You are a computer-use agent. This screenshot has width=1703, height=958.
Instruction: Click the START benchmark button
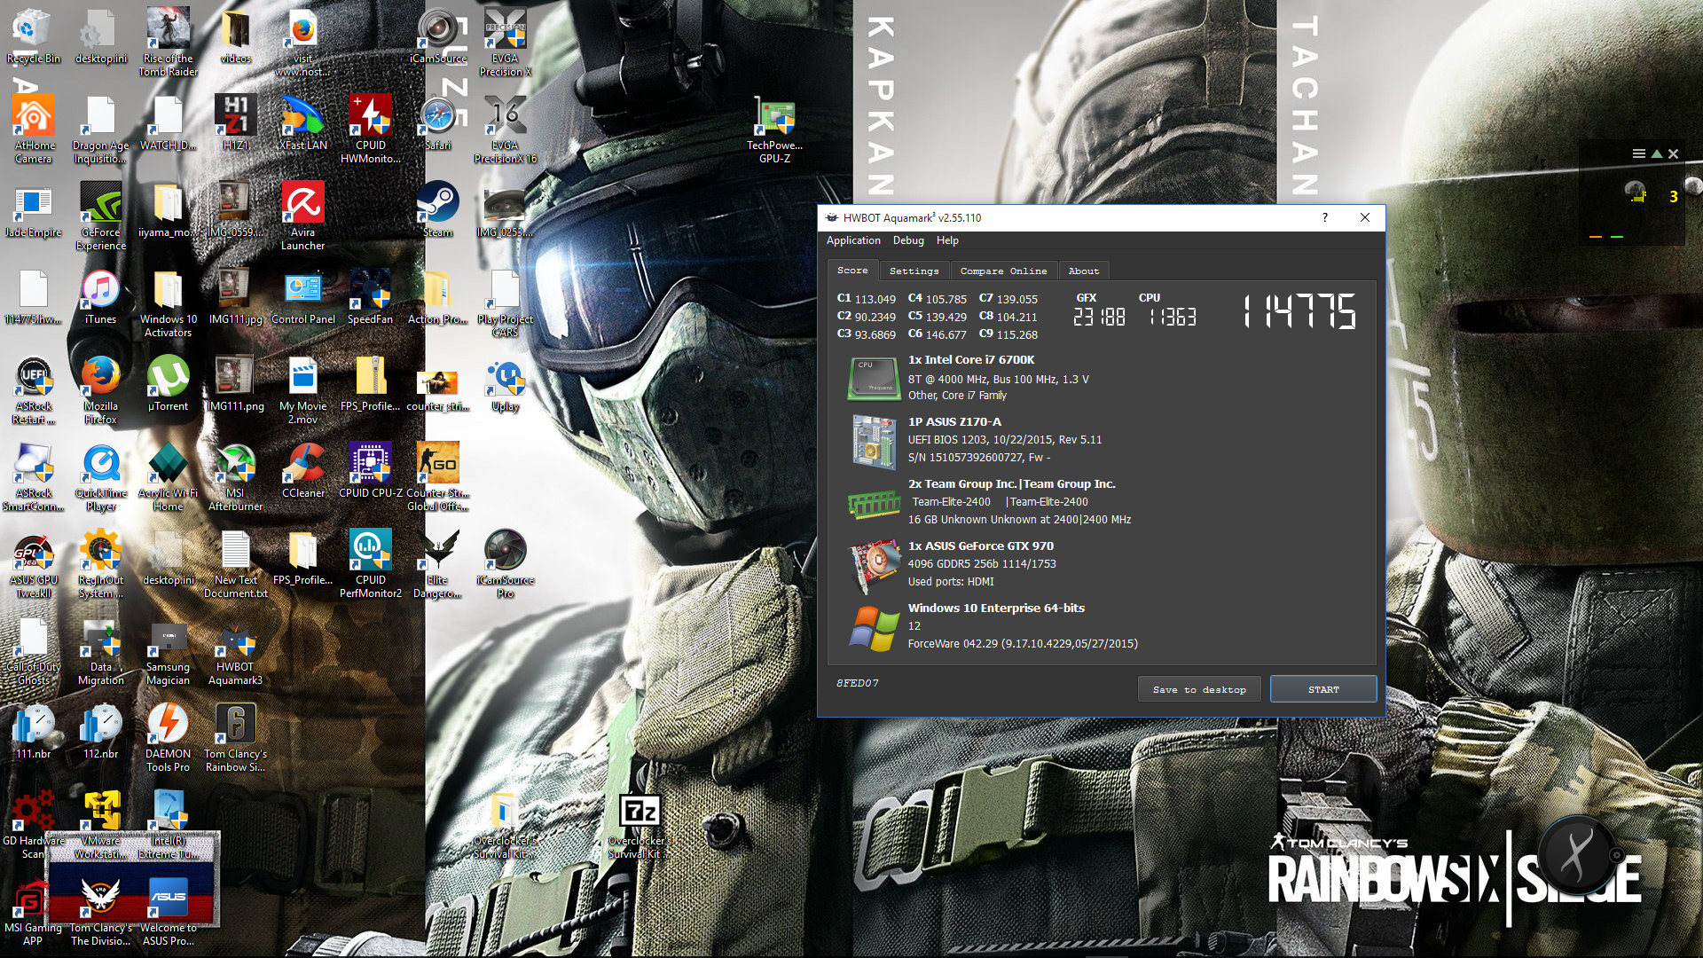1323,689
